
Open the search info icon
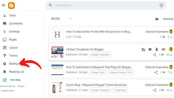click(161, 5)
